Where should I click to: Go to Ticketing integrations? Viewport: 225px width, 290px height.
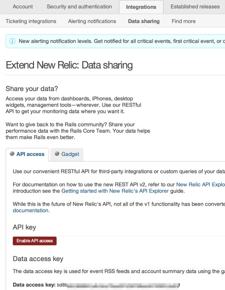coord(31,21)
